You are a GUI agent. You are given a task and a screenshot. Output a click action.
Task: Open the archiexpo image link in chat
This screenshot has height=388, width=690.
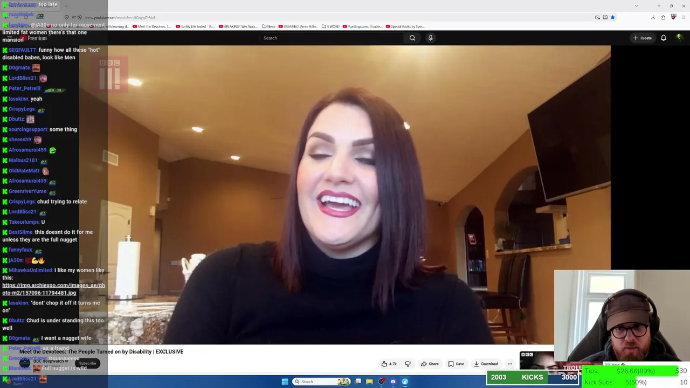coord(53,289)
